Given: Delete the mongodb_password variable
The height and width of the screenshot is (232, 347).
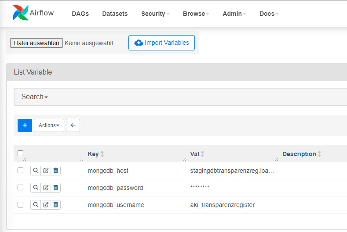Looking at the screenshot, I should 55,188.
